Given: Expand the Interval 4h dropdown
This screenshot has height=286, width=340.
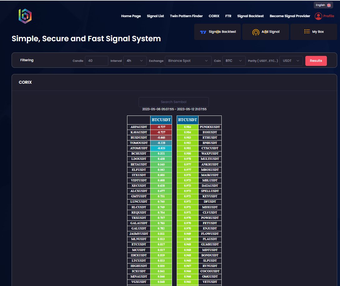Looking at the screenshot, I should click(x=135, y=61).
